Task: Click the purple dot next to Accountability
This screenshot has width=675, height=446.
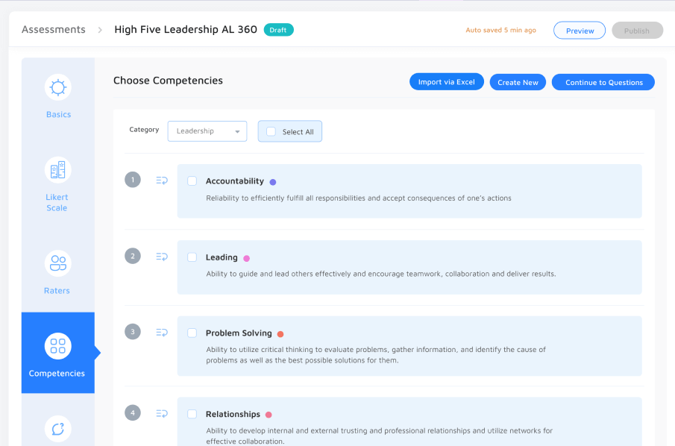Action: click(x=273, y=182)
